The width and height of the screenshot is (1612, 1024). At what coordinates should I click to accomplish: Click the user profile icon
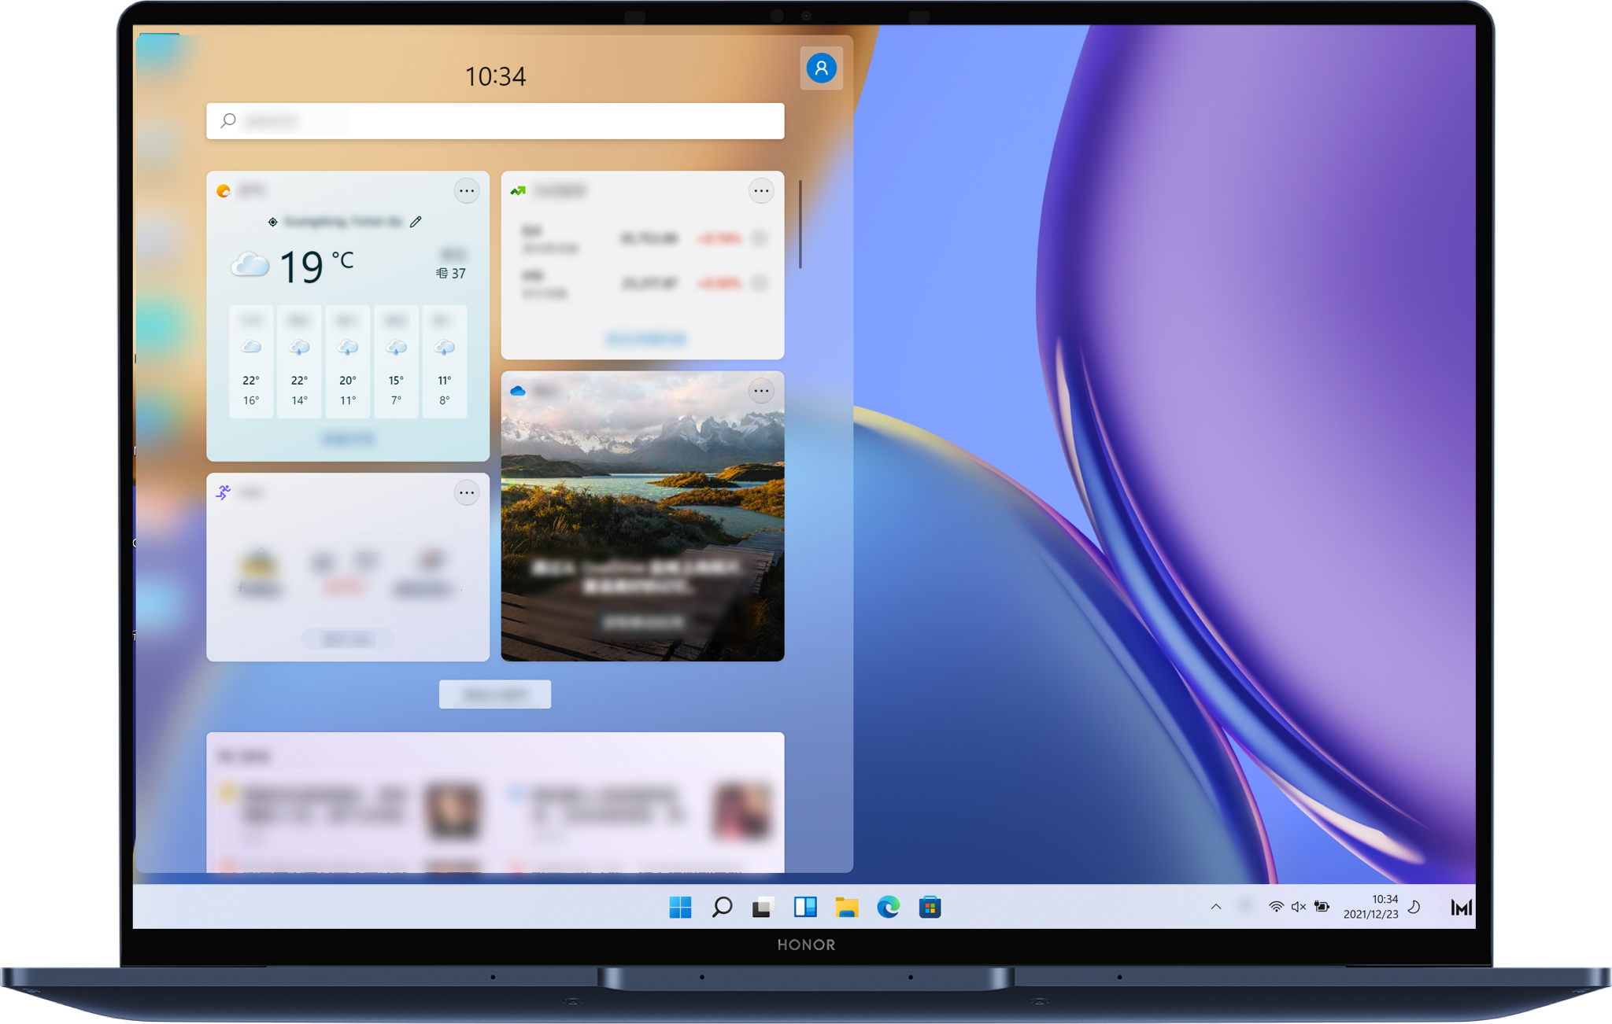point(821,68)
